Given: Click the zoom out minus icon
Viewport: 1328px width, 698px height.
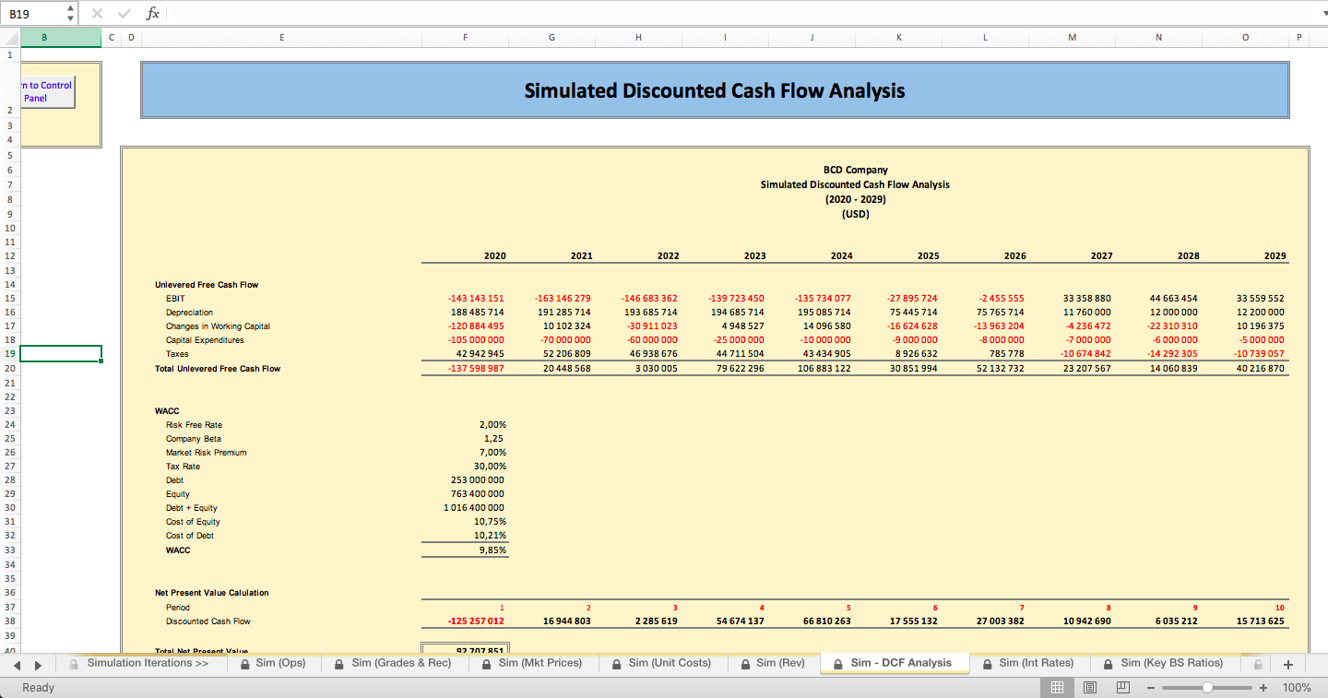Looking at the screenshot, I should 1151,688.
